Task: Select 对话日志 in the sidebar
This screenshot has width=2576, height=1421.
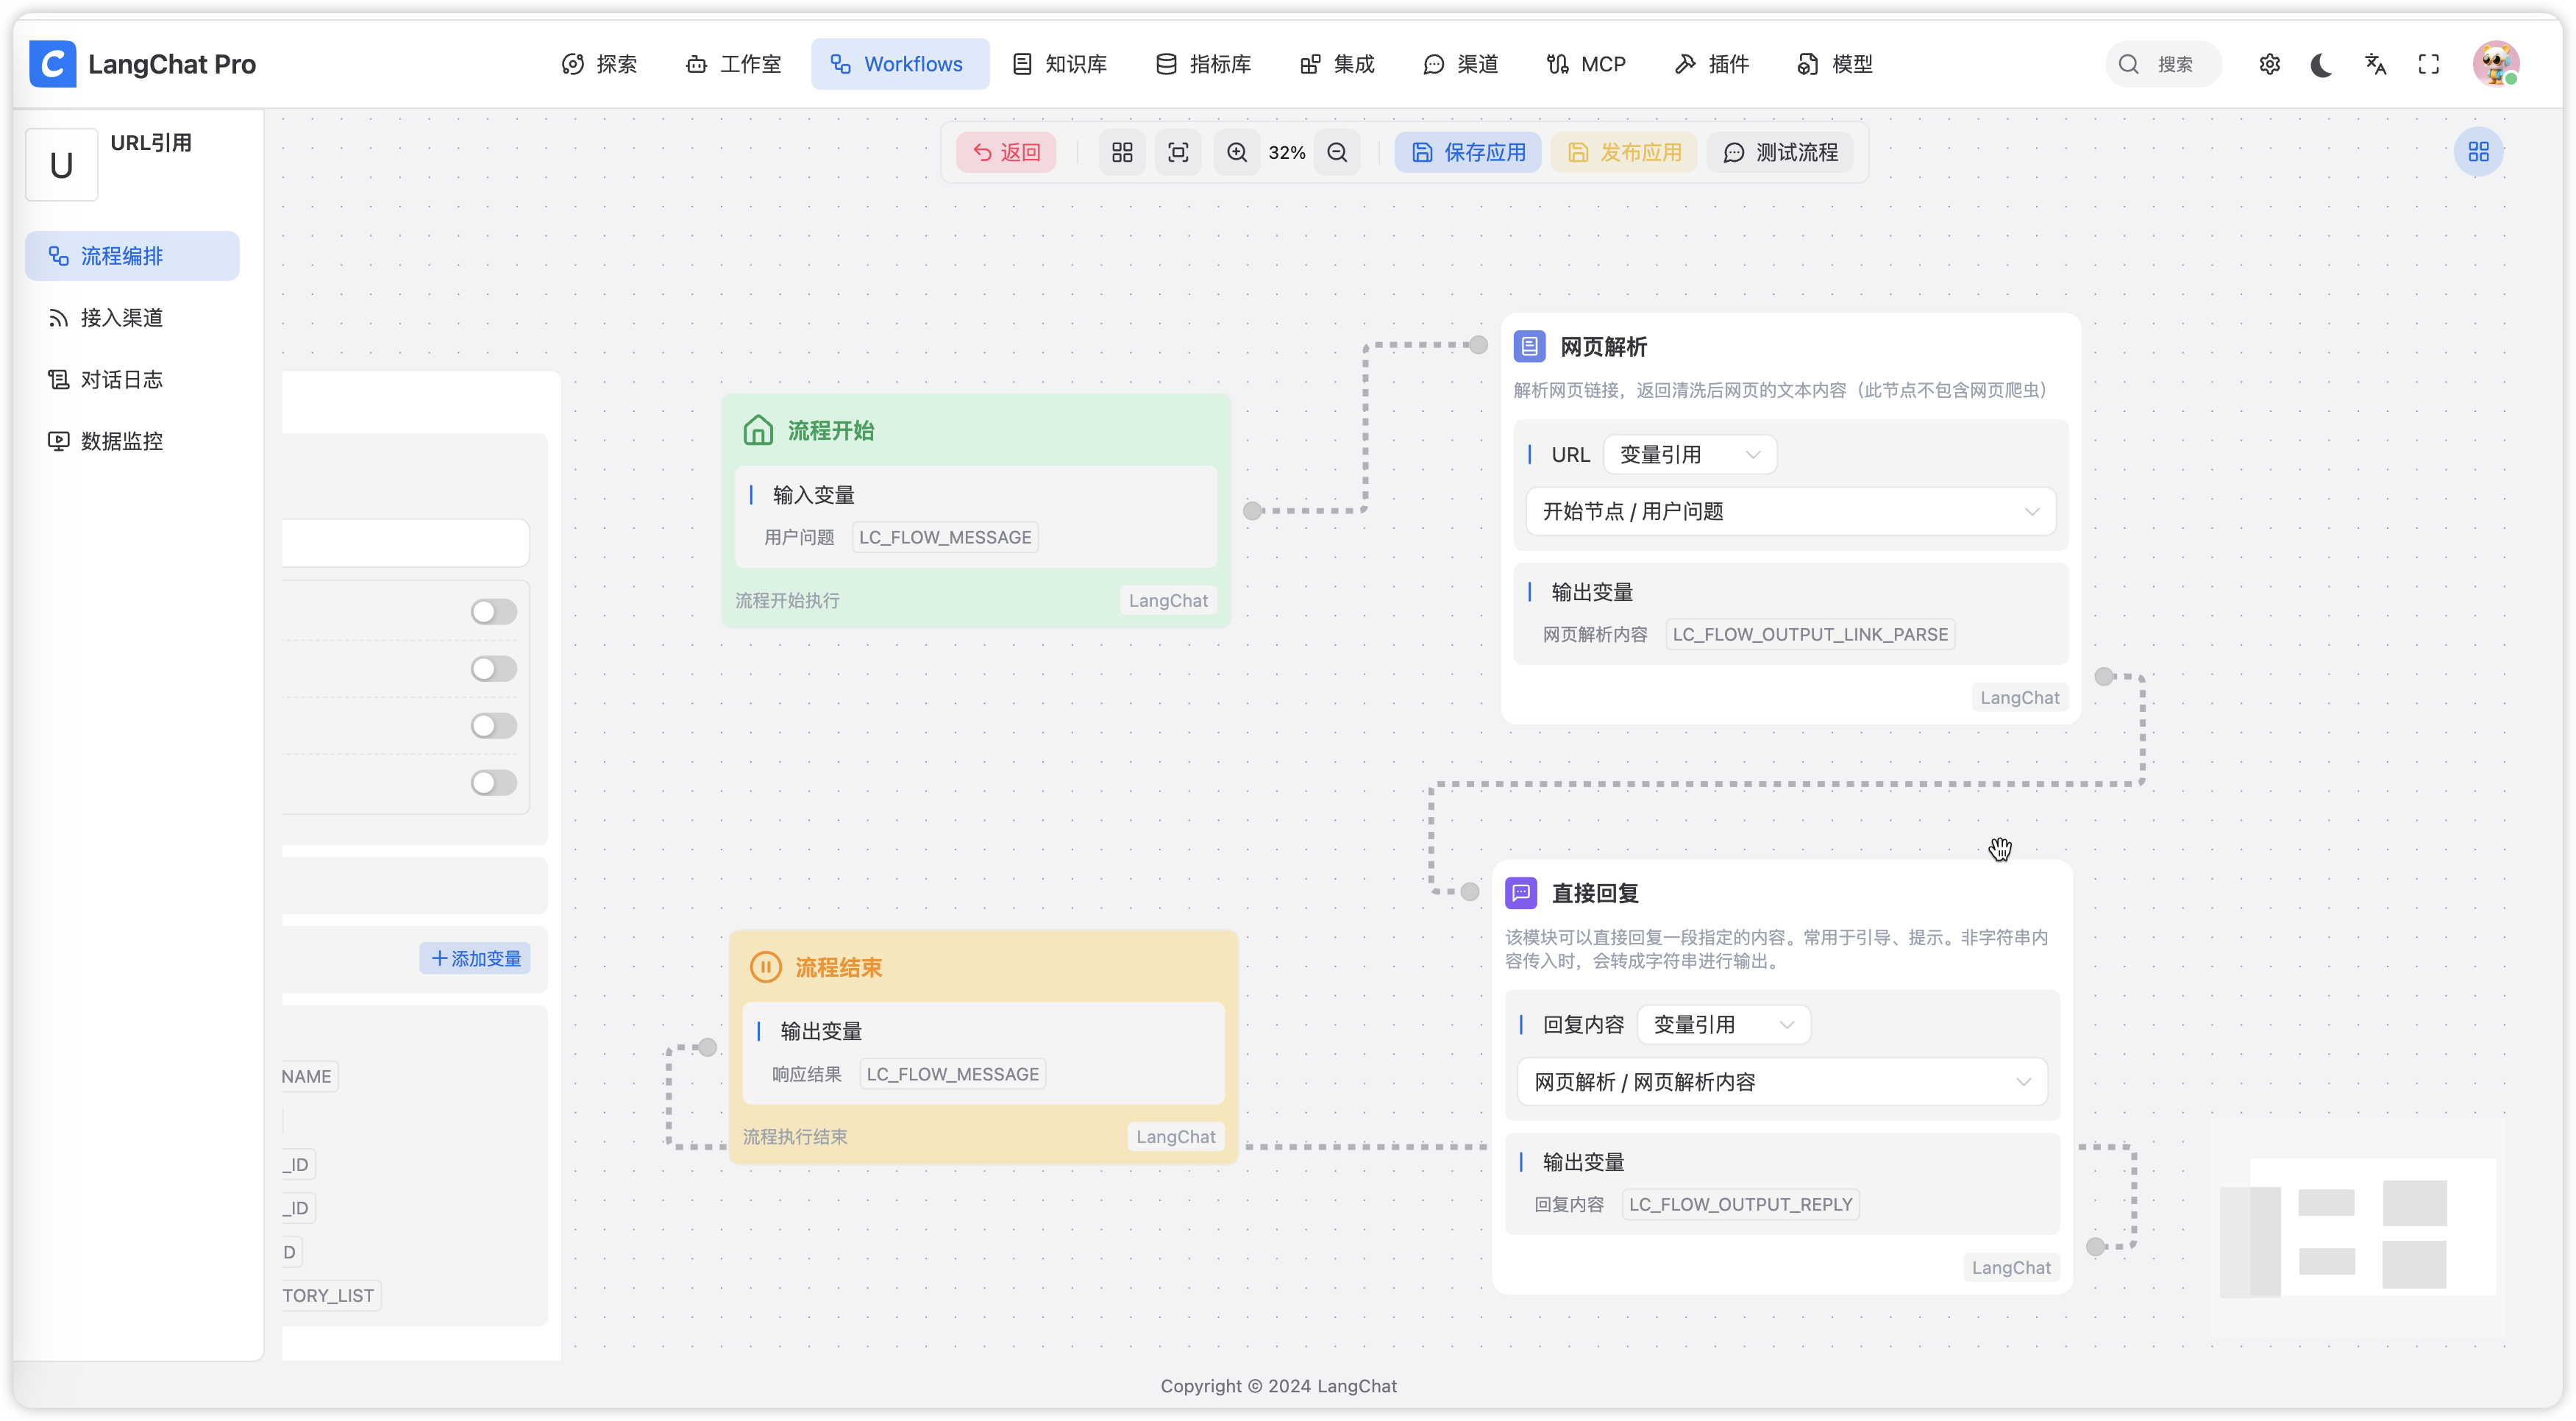Action: (121, 380)
